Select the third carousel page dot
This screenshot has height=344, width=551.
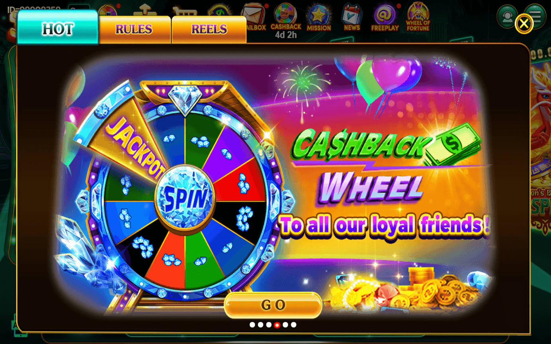click(269, 325)
